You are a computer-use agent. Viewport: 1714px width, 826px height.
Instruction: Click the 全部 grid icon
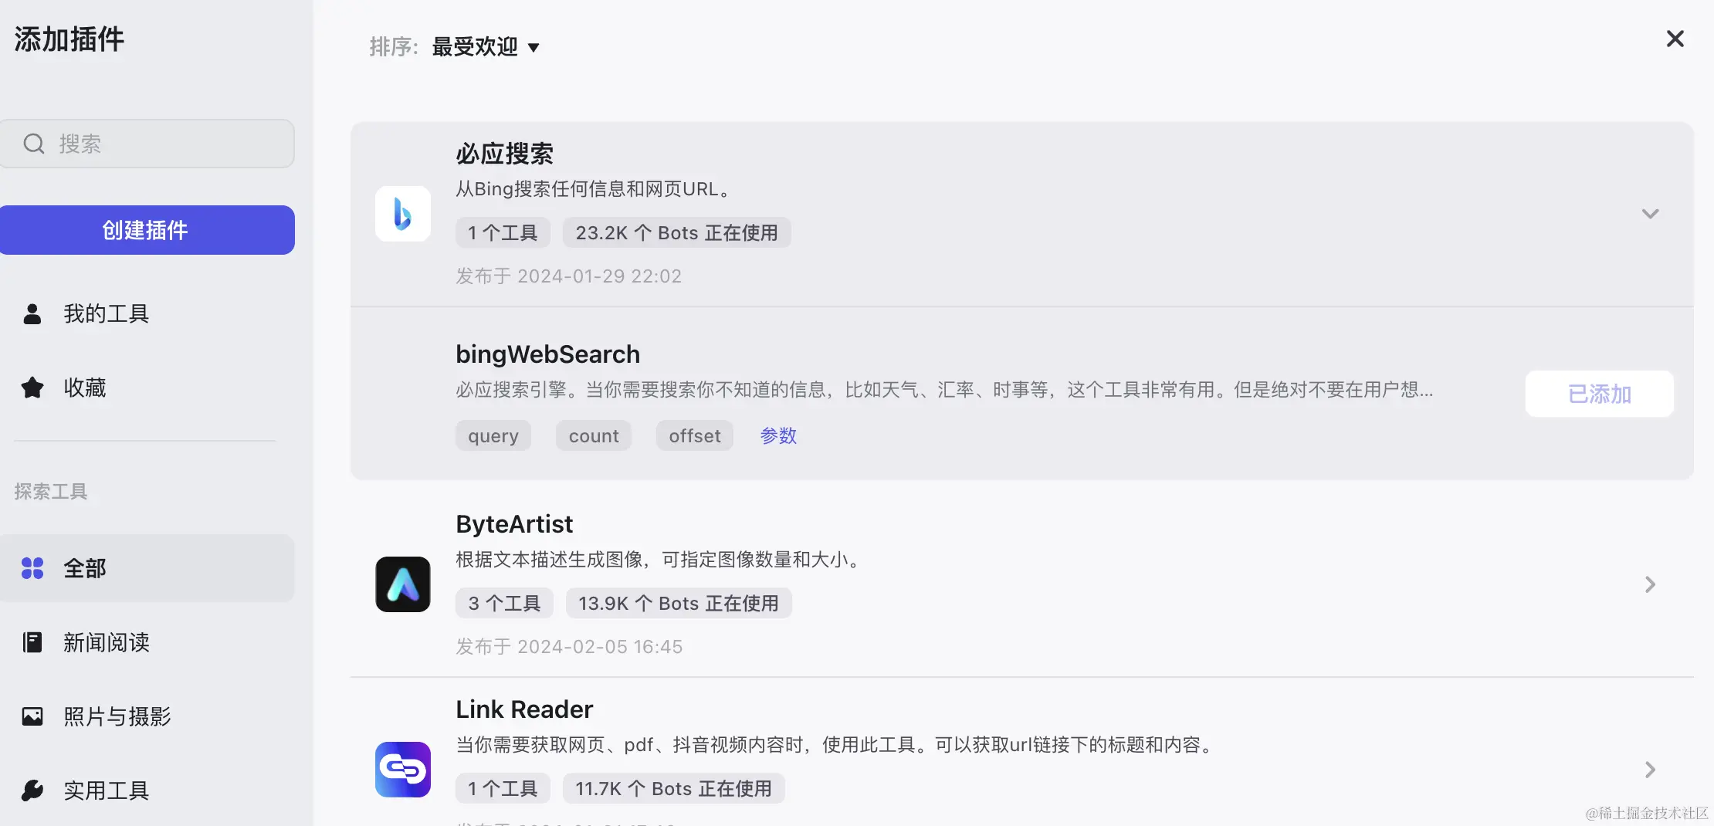(x=32, y=568)
